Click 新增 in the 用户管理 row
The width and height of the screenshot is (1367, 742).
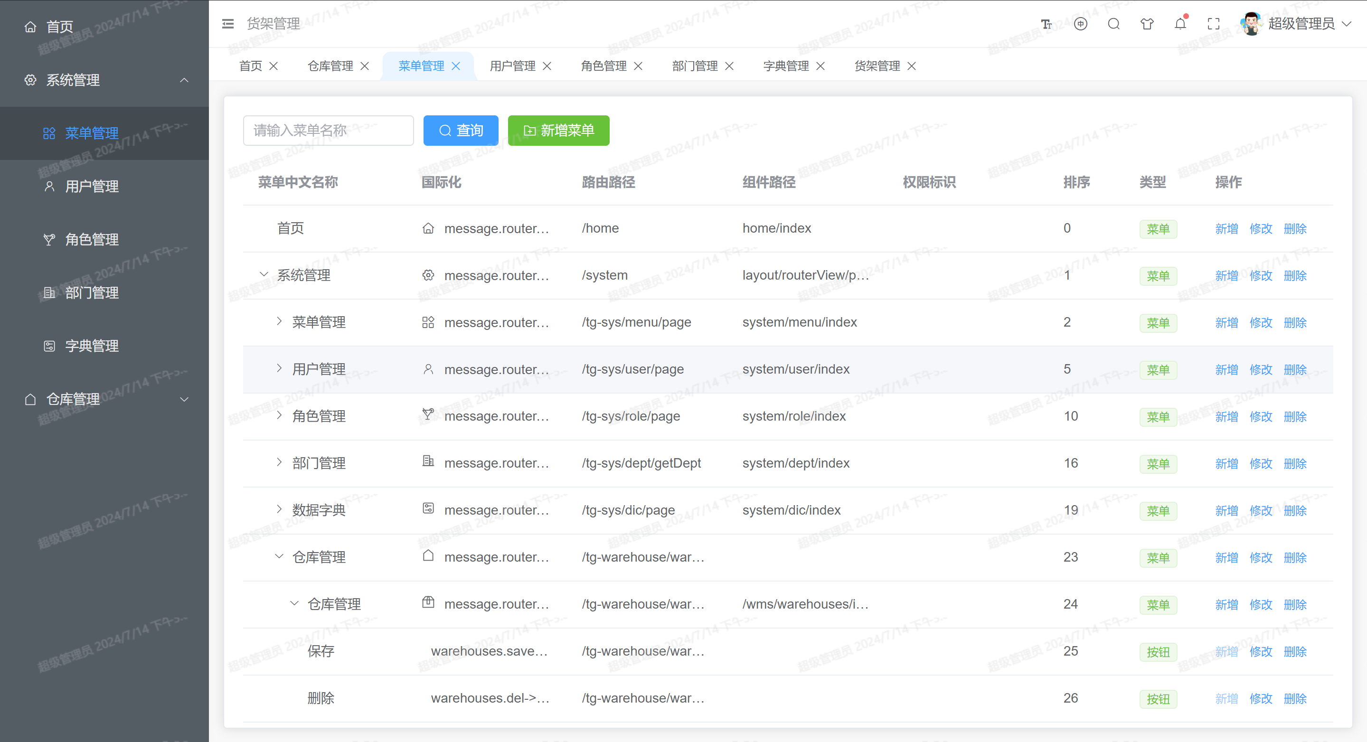1227,370
